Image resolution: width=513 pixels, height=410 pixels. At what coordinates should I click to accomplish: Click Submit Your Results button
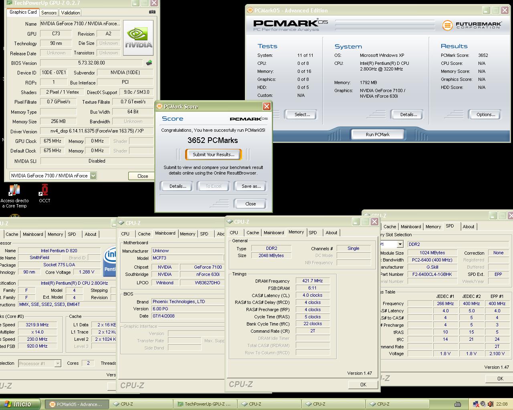point(213,155)
